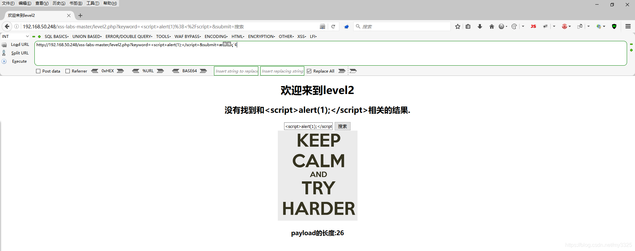Image resolution: width=635 pixels, height=251 pixels.
Task: Open the 文件(F) menu
Action: tap(8, 3)
